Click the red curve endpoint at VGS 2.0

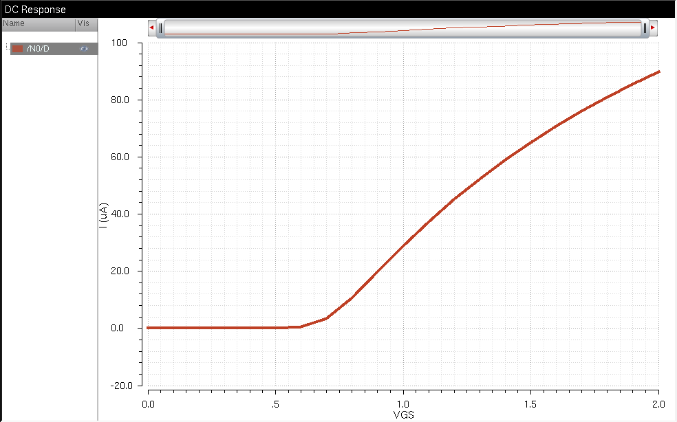pos(658,71)
